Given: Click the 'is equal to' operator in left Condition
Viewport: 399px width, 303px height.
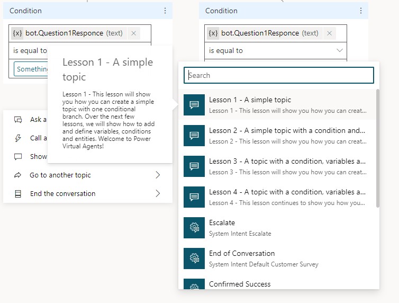Looking at the screenshot, I should click(30, 51).
